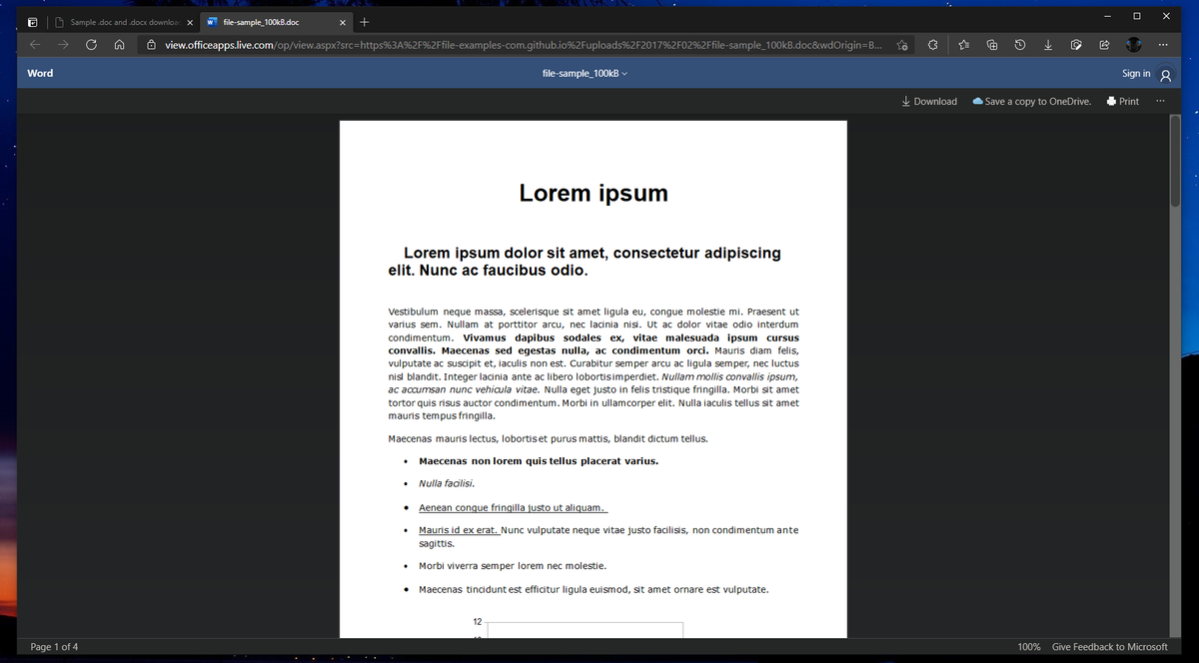Switch to the Sample .doc and .docx download tab

[x=122, y=22]
